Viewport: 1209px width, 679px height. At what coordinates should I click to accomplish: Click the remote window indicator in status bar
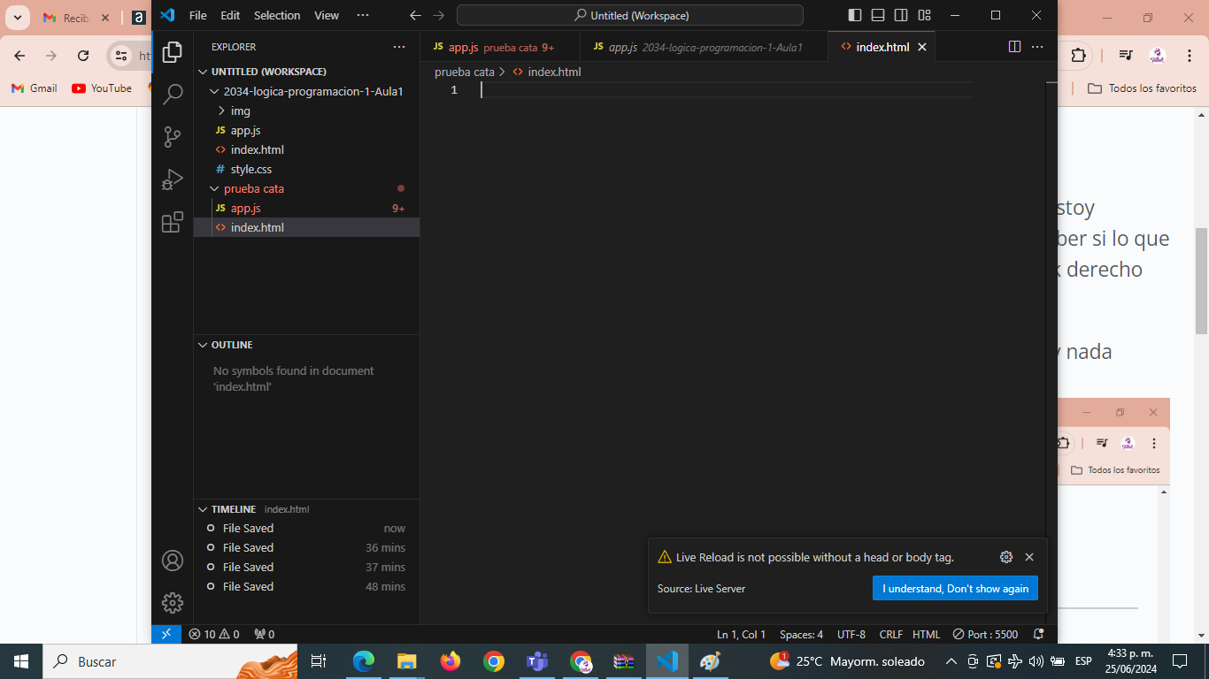coord(166,634)
